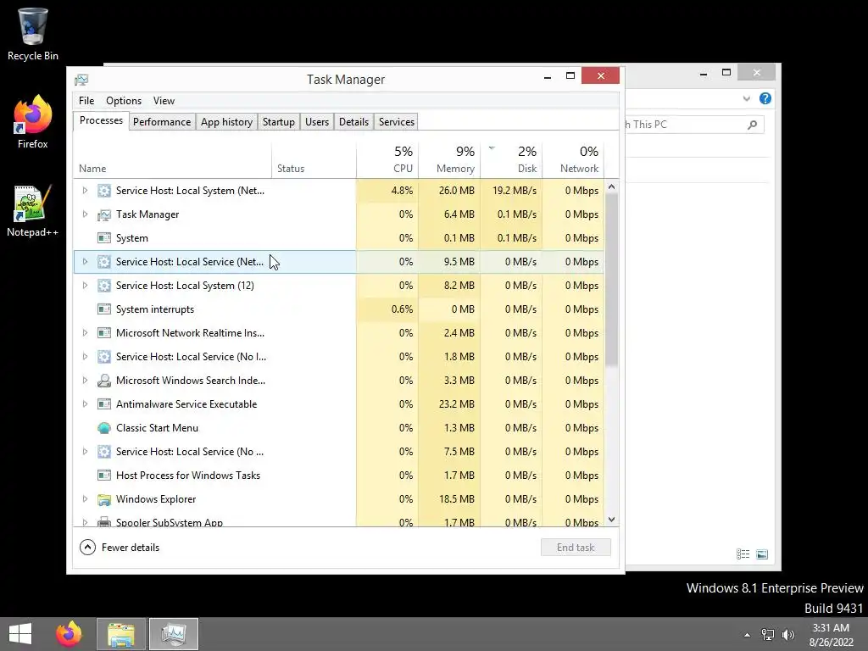868x651 pixels.
Task: Click the Spooler SubSystem App printer icon
Action: [x=104, y=522]
